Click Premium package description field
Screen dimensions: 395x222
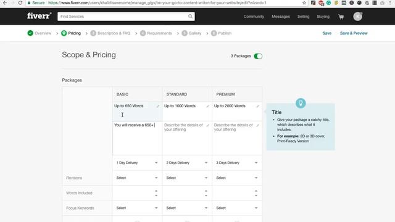pos(237,138)
